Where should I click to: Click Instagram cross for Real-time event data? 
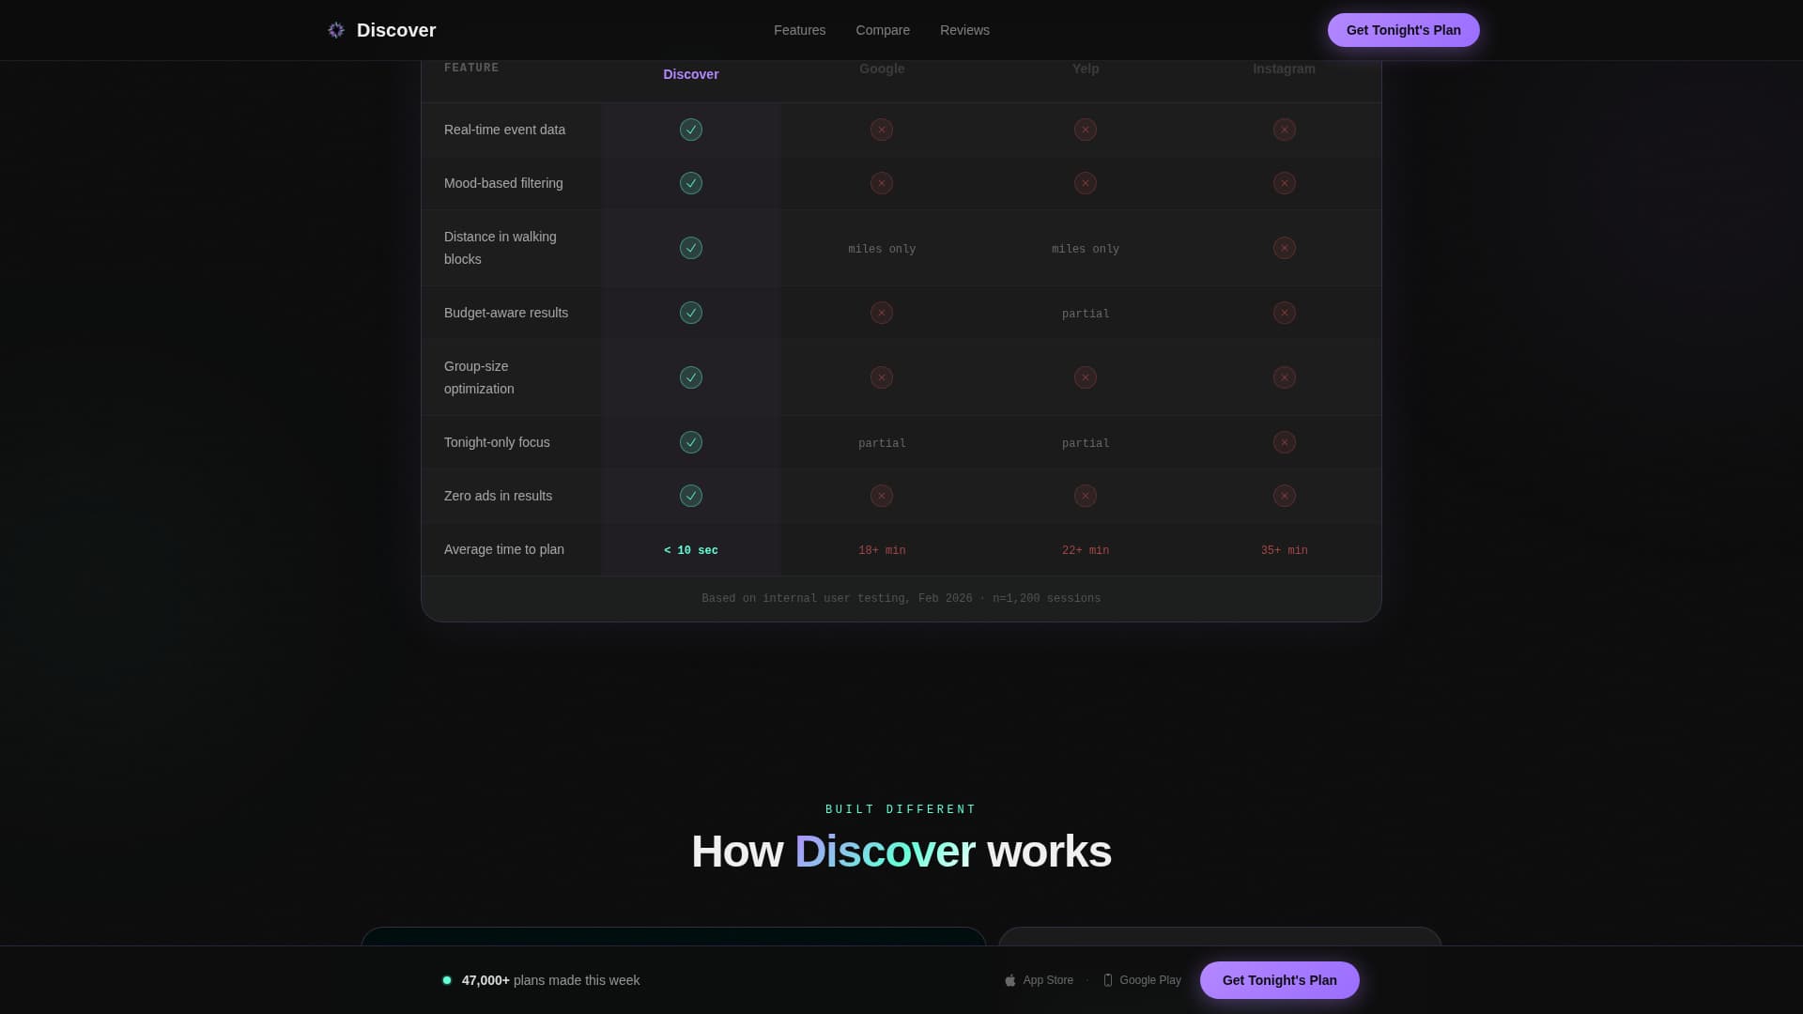point(1285,130)
